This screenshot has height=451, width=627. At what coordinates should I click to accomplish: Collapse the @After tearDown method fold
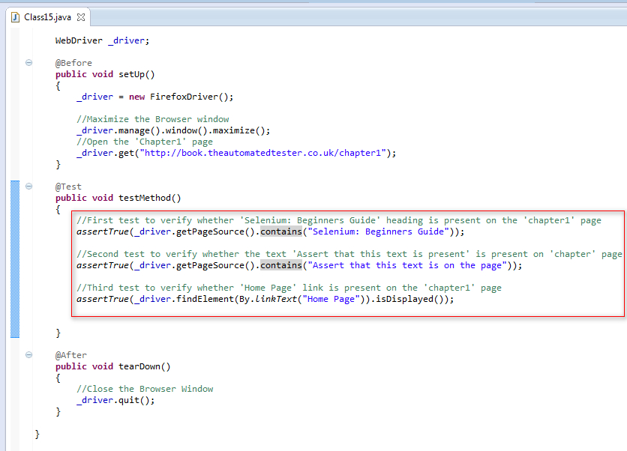pyautogui.click(x=28, y=354)
